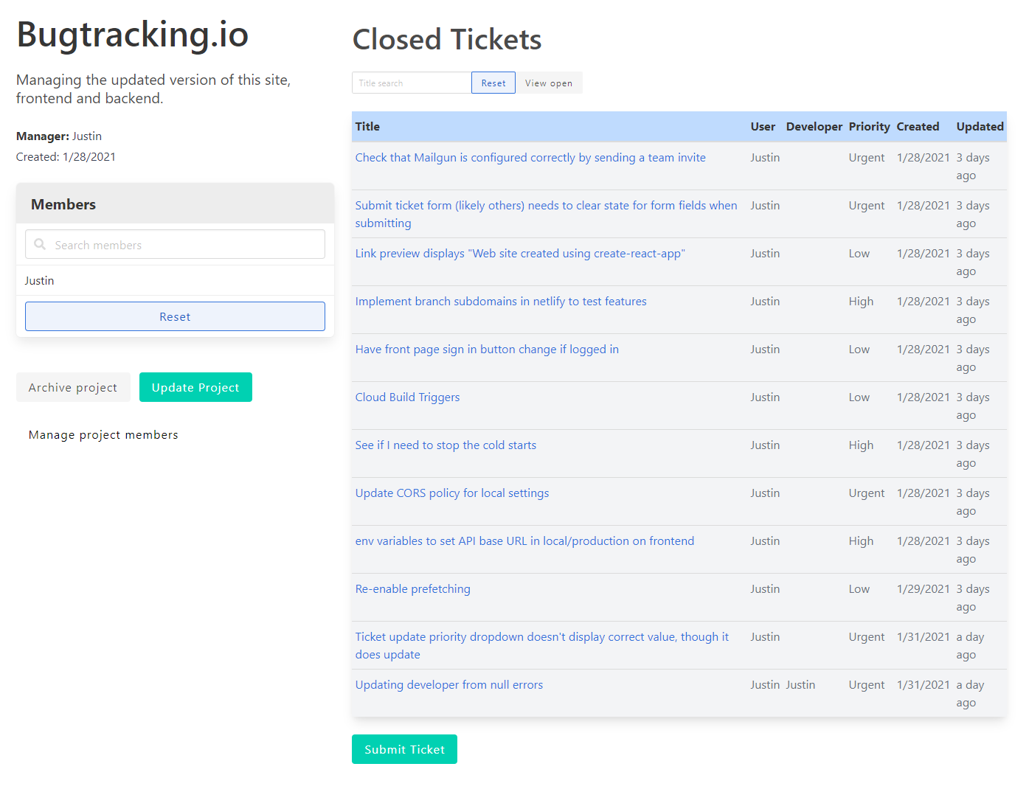Click the Title search input field
1029x789 pixels.
click(x=411, y=83)
